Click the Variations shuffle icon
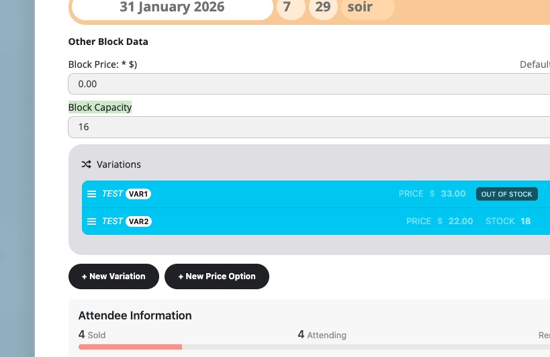This screenshot has width=550, height=357. [86, 164]
